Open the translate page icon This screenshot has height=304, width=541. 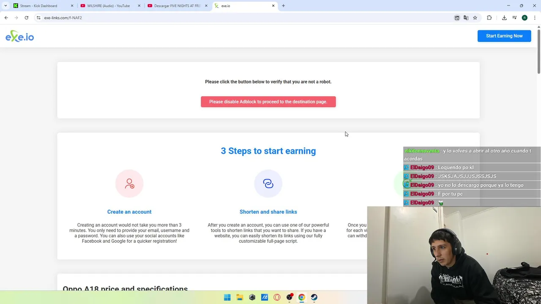(466, 18)
